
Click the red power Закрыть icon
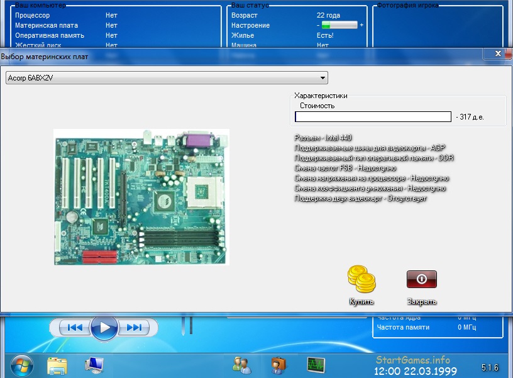click(421, 279)
